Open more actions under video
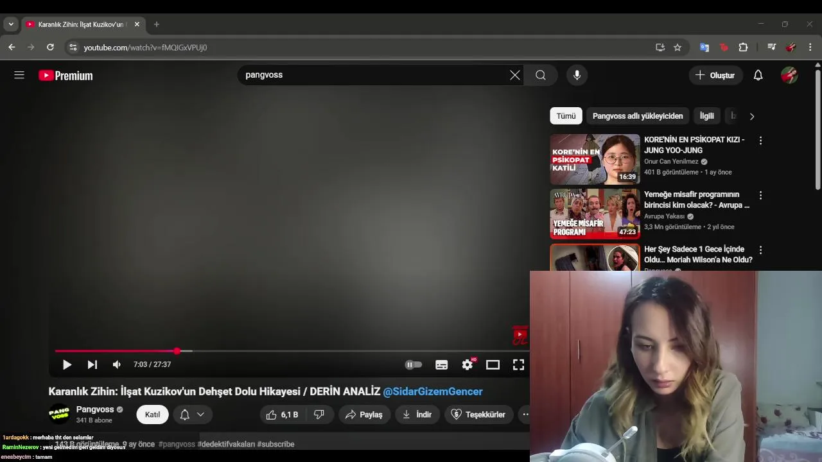The image size is (822, 462). [x=525, y=415]
